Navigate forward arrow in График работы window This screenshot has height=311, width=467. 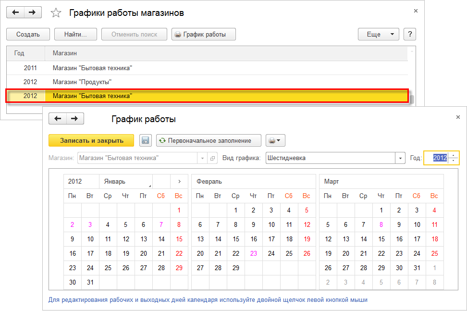pos(74,119)
